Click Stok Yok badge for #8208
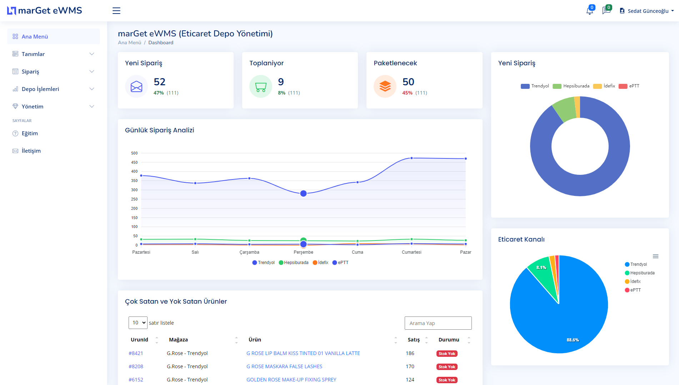 pos(447,367)
